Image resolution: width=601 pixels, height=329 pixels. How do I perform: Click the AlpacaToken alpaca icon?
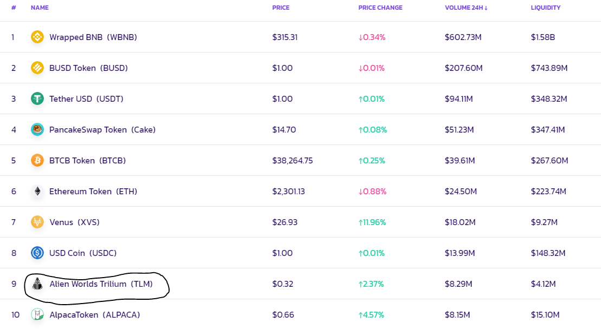coord(37,314)
